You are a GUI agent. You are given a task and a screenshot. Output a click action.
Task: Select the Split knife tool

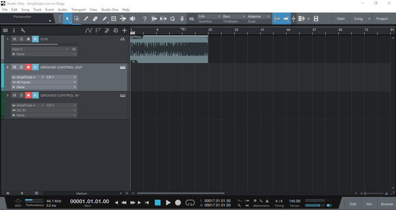[x=86, y=19]
